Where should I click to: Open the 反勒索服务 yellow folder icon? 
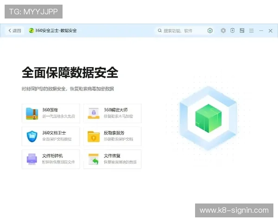pyautogui.click(x=94, y=136)
